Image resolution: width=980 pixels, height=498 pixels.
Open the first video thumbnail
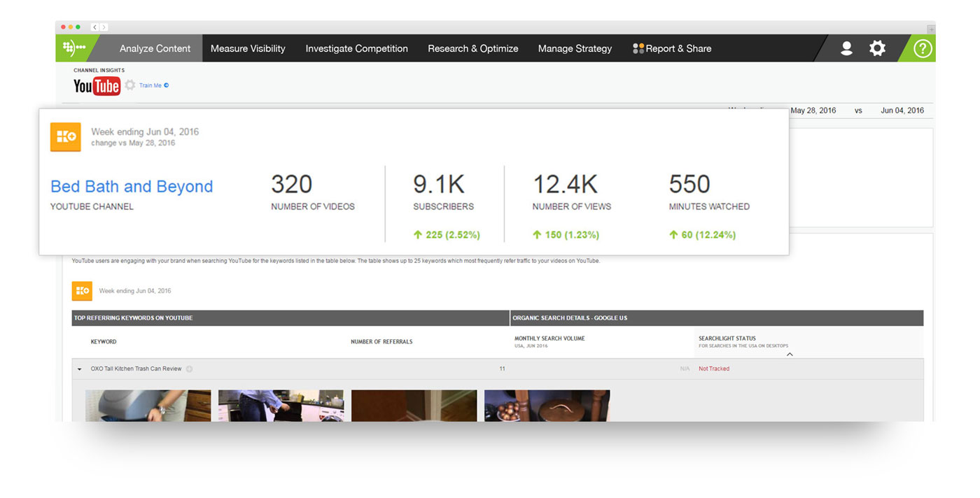click(148, 406)
